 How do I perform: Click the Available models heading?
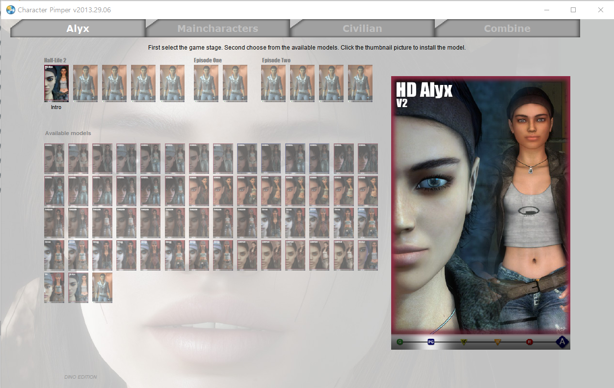tap(68, 133)
